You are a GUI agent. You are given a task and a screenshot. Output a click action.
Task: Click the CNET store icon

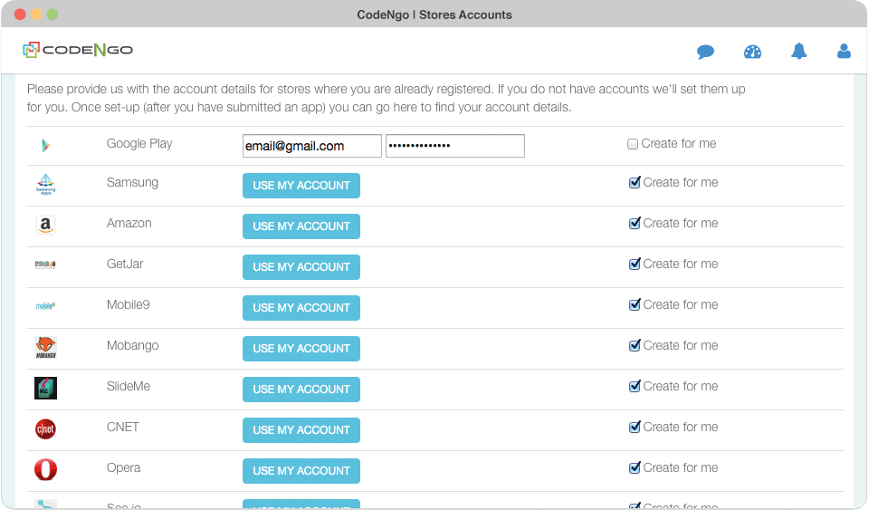point(45,429)
